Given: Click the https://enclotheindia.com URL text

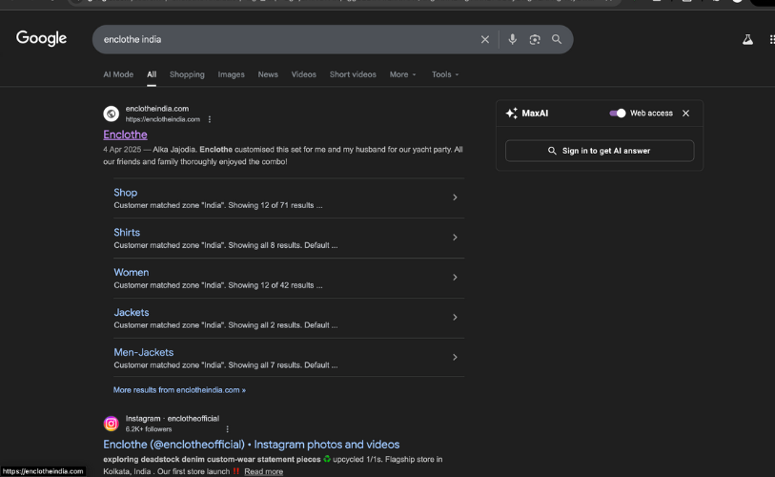Looking at the screenshot, I should pos(163,119).
